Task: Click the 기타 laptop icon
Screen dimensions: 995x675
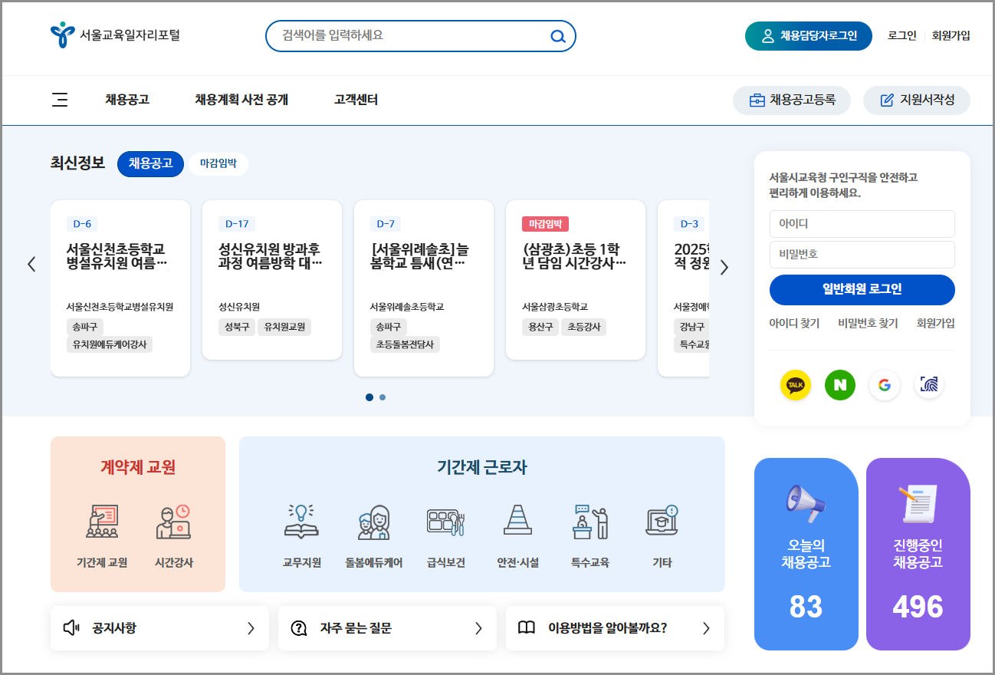Action: 662,520
